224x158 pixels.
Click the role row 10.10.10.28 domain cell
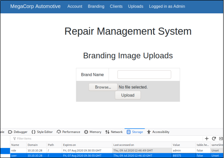tap(37, 150)
